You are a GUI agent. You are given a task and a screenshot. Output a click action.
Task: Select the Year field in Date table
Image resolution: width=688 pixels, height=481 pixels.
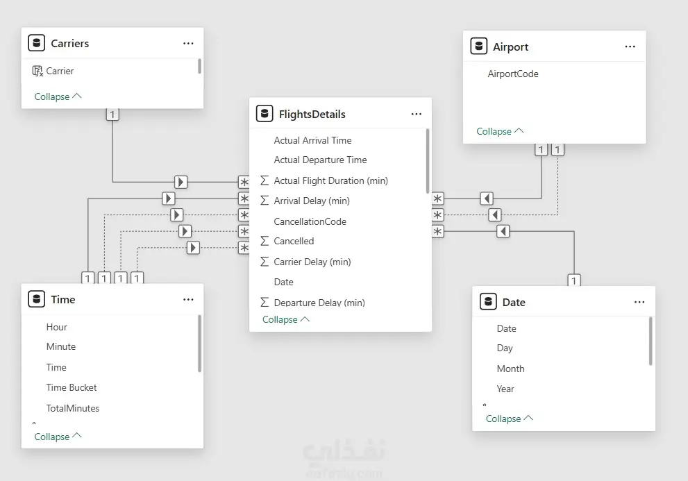point(505,389)
